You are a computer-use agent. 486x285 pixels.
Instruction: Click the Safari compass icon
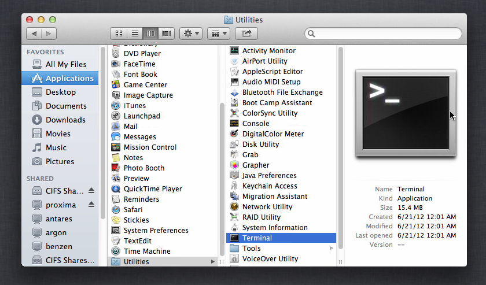pos(116,209)
